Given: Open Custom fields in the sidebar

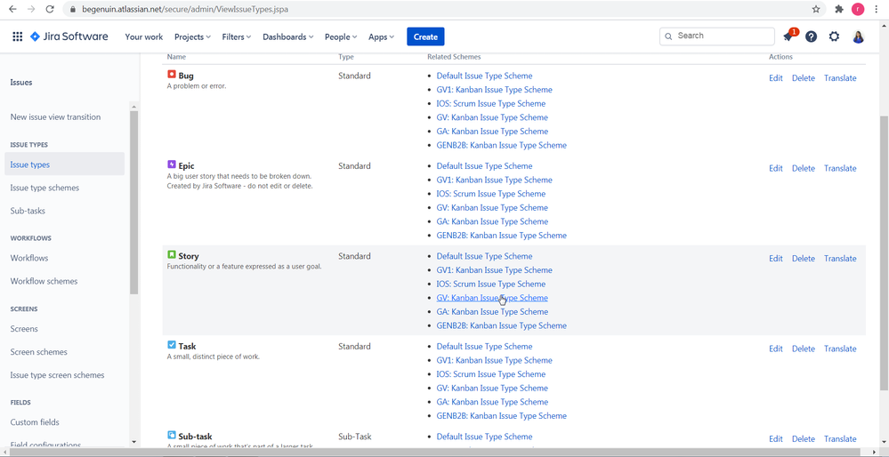Looking at the screenshot, I should click(35, 422).
